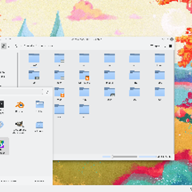The height and width of the screenshot is (192, 192).
Task: Select the folder with the underlined label
Action: pos(34,60)
